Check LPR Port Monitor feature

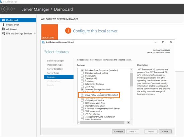82,114
